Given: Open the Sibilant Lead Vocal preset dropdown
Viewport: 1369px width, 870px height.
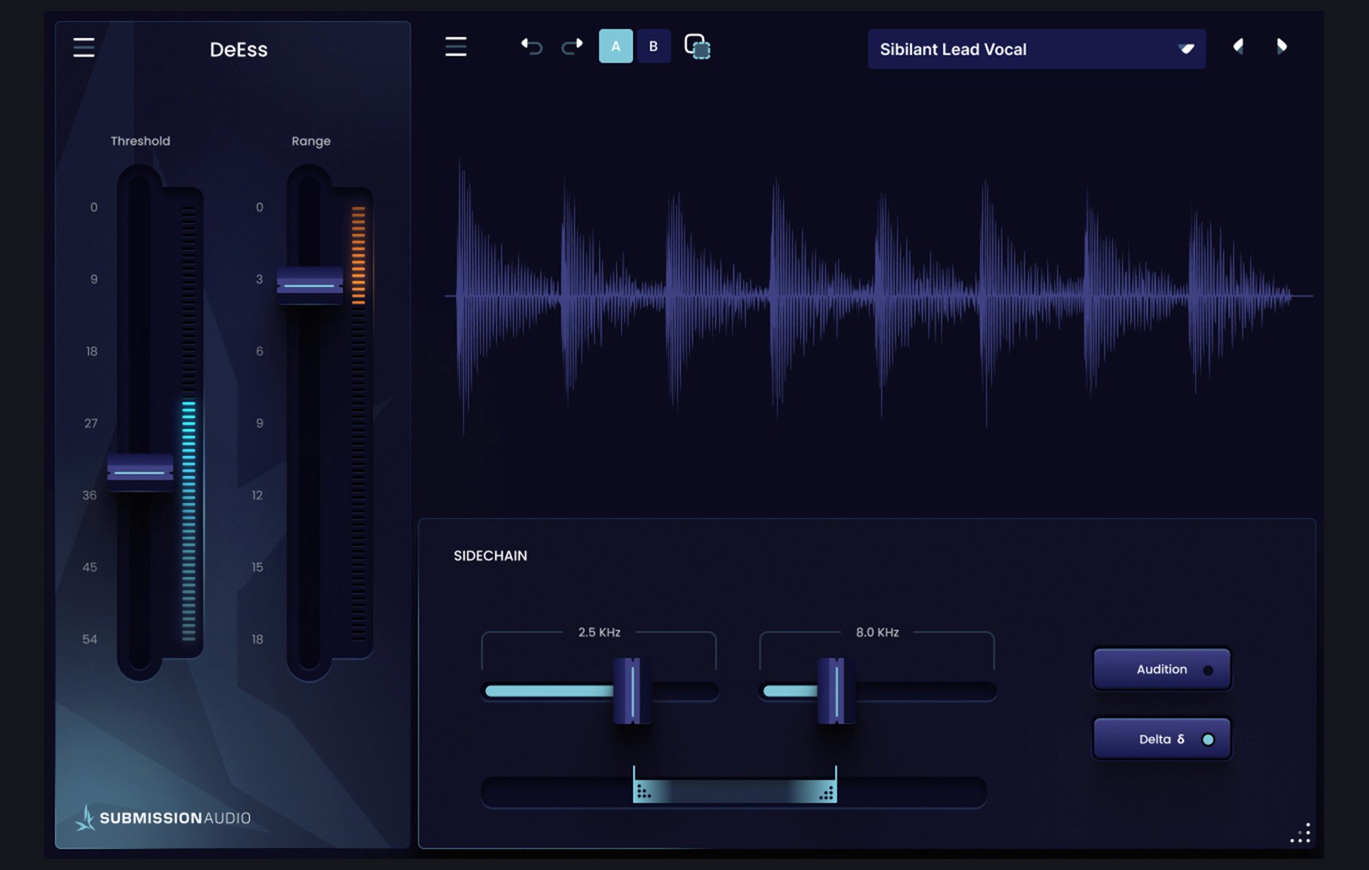Looking at the screenshot, I should tap(1035, 49).
